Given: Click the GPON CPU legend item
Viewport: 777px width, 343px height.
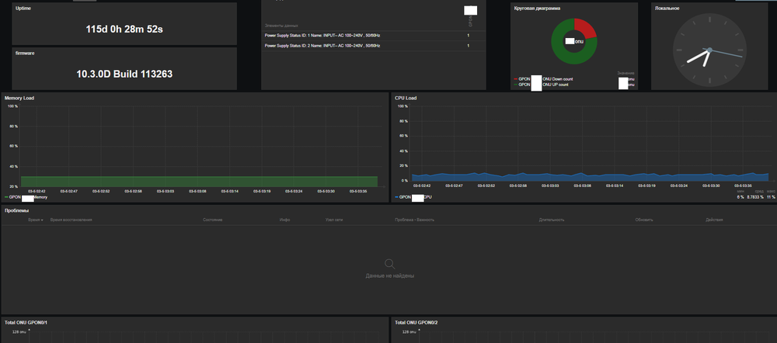Looking at the screenshot, I should (413, 197).
